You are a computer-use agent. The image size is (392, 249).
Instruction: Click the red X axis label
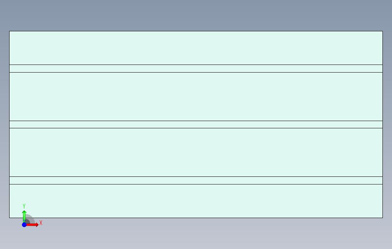click(x=41, y=223)
